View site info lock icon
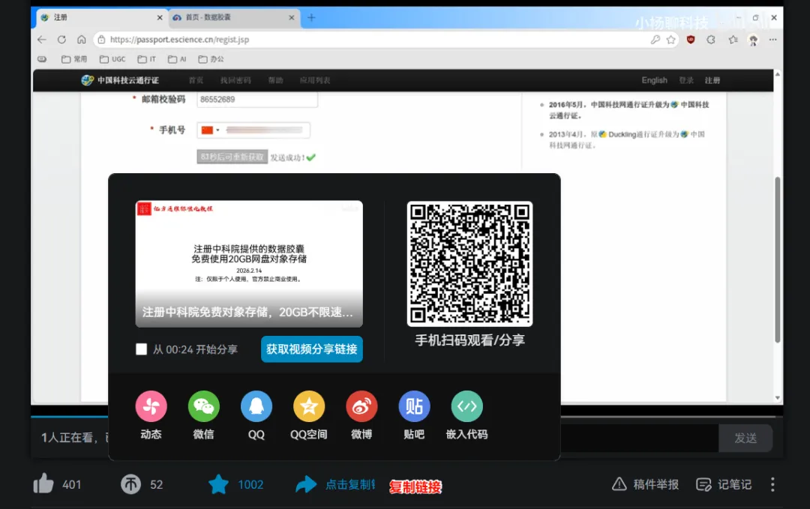The image size is (810, 509). [102, 39]
